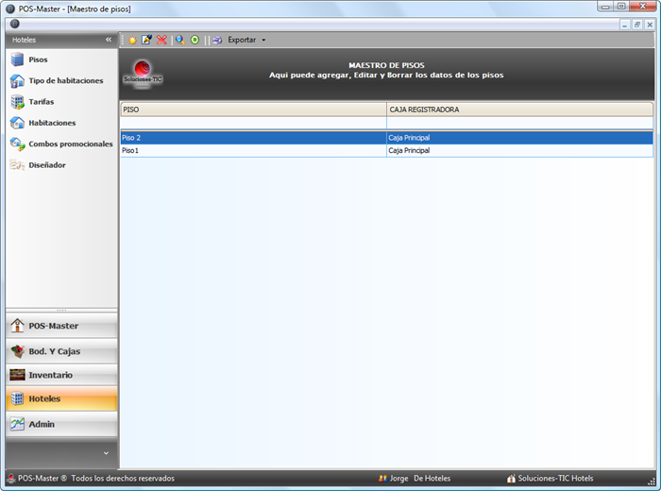
Task: Switch to the Inventario module
Action: click(61, 375)
